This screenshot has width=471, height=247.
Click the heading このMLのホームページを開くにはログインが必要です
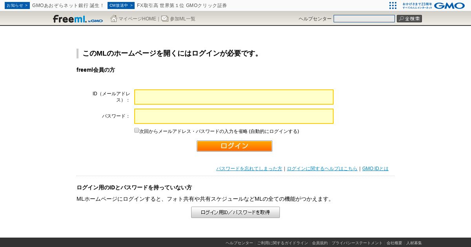(172, 54)
